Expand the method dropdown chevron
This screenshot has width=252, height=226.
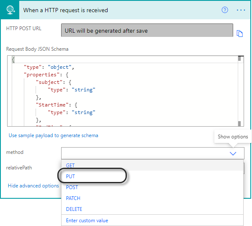pyautogui.click(x=233, y=153)
